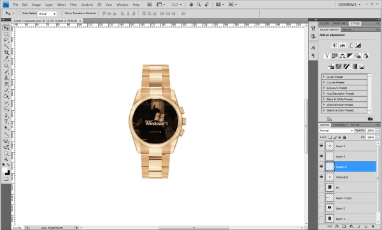Screen dimensions: 382x230
Task: Hide the Wristwatch layer eye icon
Action: (322, 177)
